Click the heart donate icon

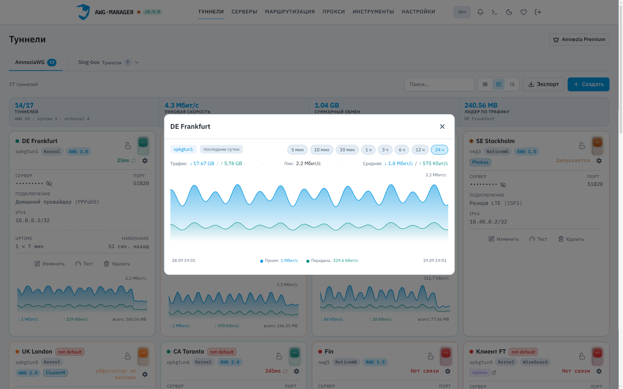(523, 12)
